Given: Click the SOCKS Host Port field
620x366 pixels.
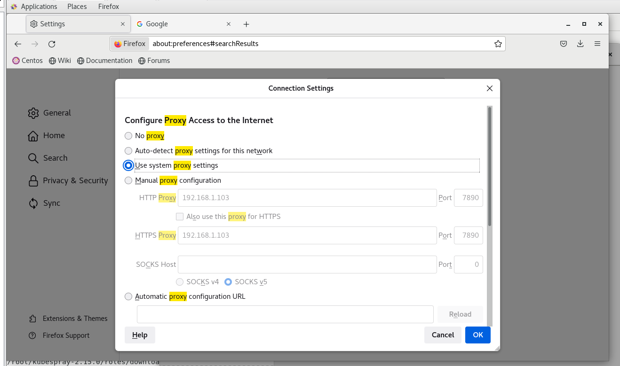Looking at the screenshot, I should pyautogui.click(x=469, y=265).
